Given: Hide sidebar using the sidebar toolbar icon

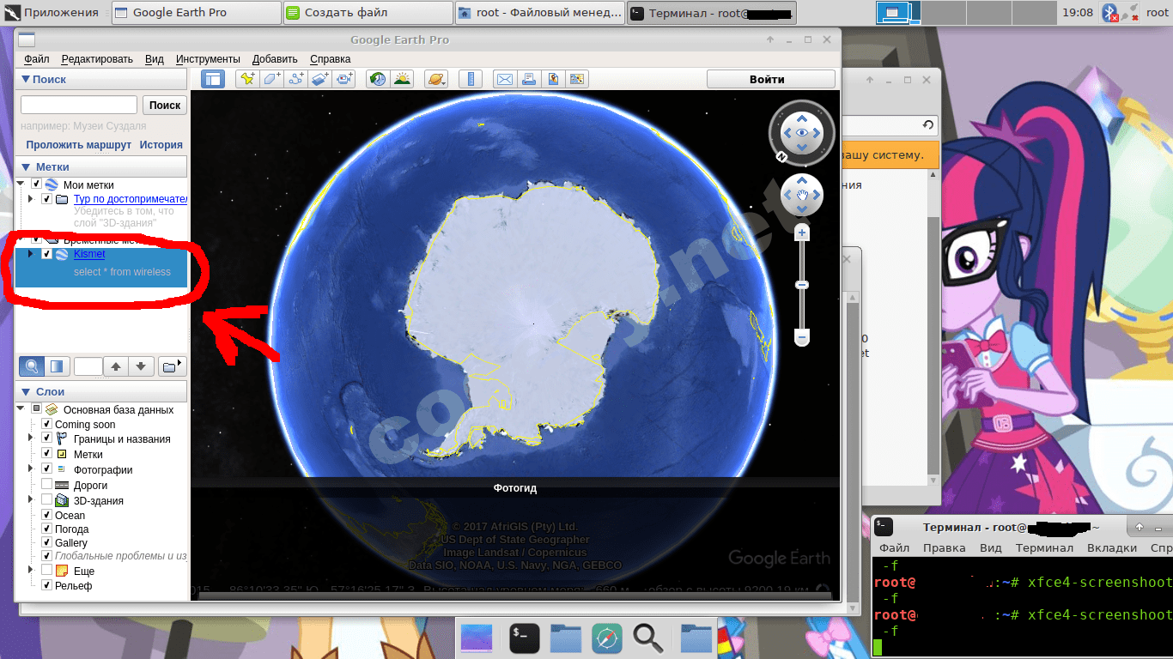Looking at the screenshot, I should 212,79.
